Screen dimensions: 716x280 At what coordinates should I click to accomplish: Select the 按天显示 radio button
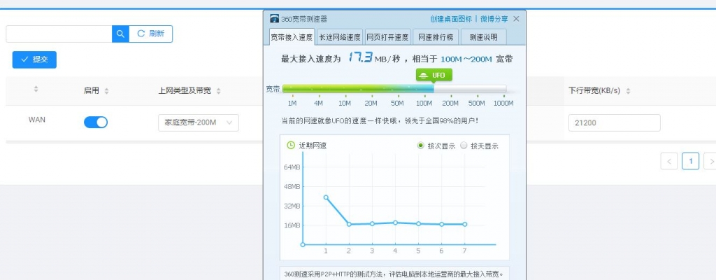pyautogui.click(x=464, y=146)
